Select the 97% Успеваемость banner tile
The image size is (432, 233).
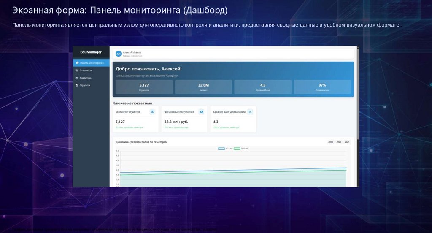click(x=322, y=87)
